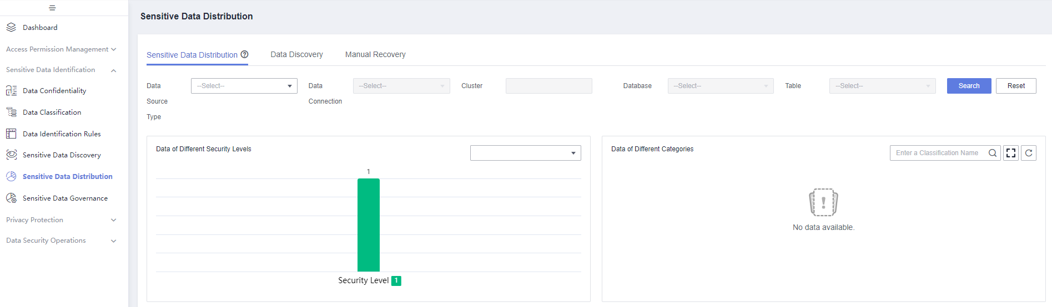Open the Data Source Type dropdown
The height and width of the screenshot is (307, 1052).
[x=244, y=86]
